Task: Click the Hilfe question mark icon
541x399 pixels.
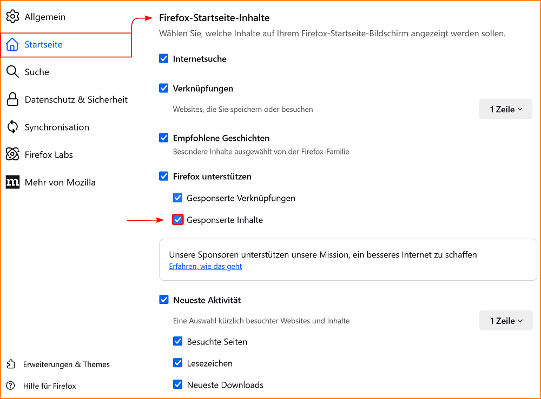Action: [x=11, y=386]
